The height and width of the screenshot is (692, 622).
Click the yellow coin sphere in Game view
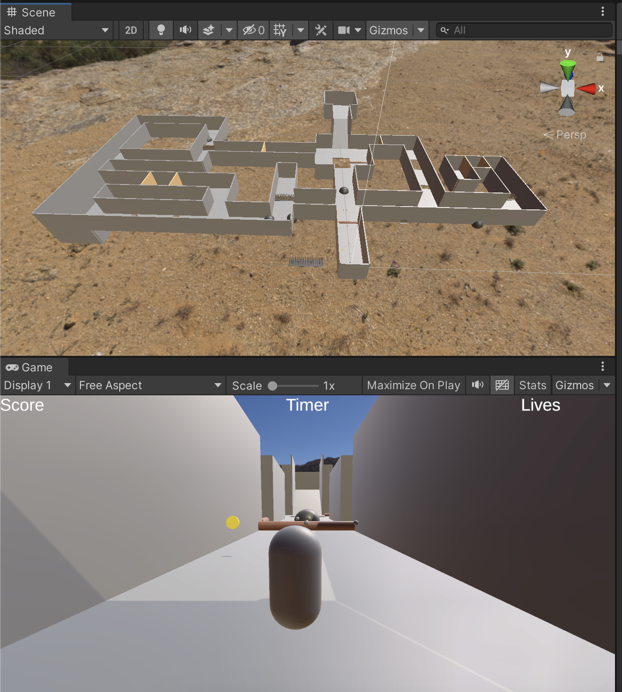tap(233, 522)
